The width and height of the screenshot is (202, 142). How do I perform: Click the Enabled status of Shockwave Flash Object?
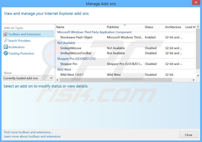(x=150, y=37)
